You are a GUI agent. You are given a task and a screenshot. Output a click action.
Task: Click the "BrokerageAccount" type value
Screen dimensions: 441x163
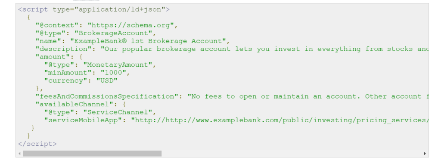113,33
